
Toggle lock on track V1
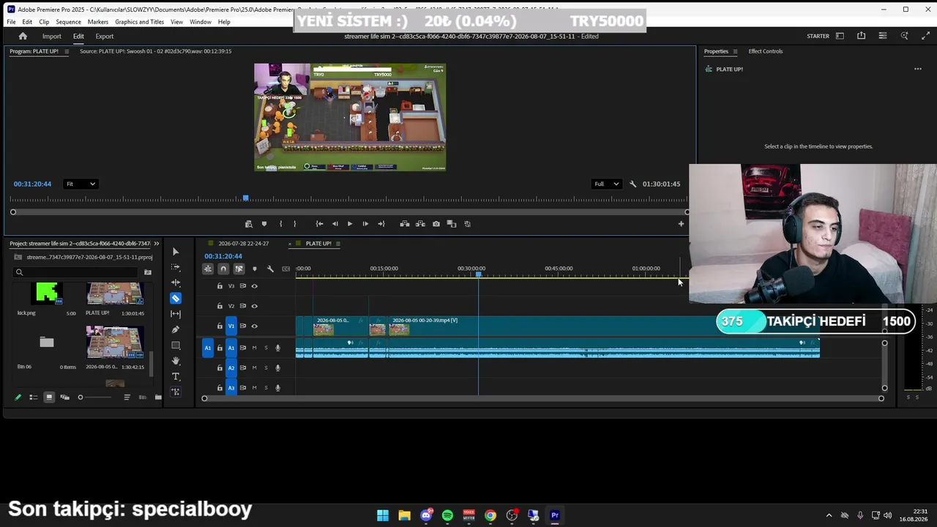pos(220,326)
